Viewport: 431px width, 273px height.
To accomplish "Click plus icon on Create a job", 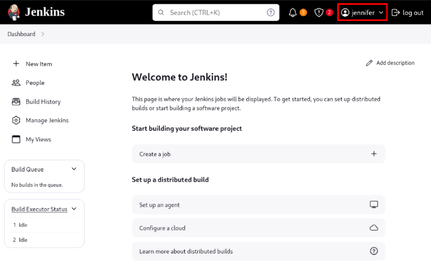I will tap(374, 154).
